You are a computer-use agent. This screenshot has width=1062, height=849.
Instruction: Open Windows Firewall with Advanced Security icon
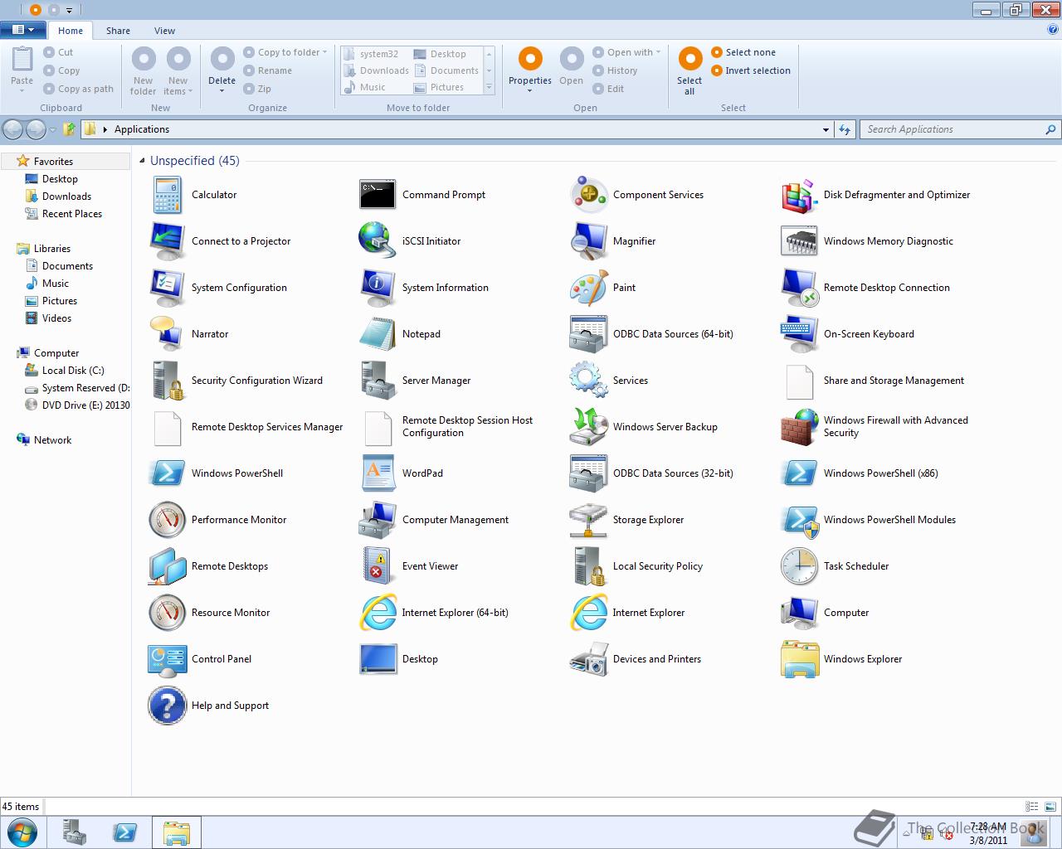click(800, 427)
